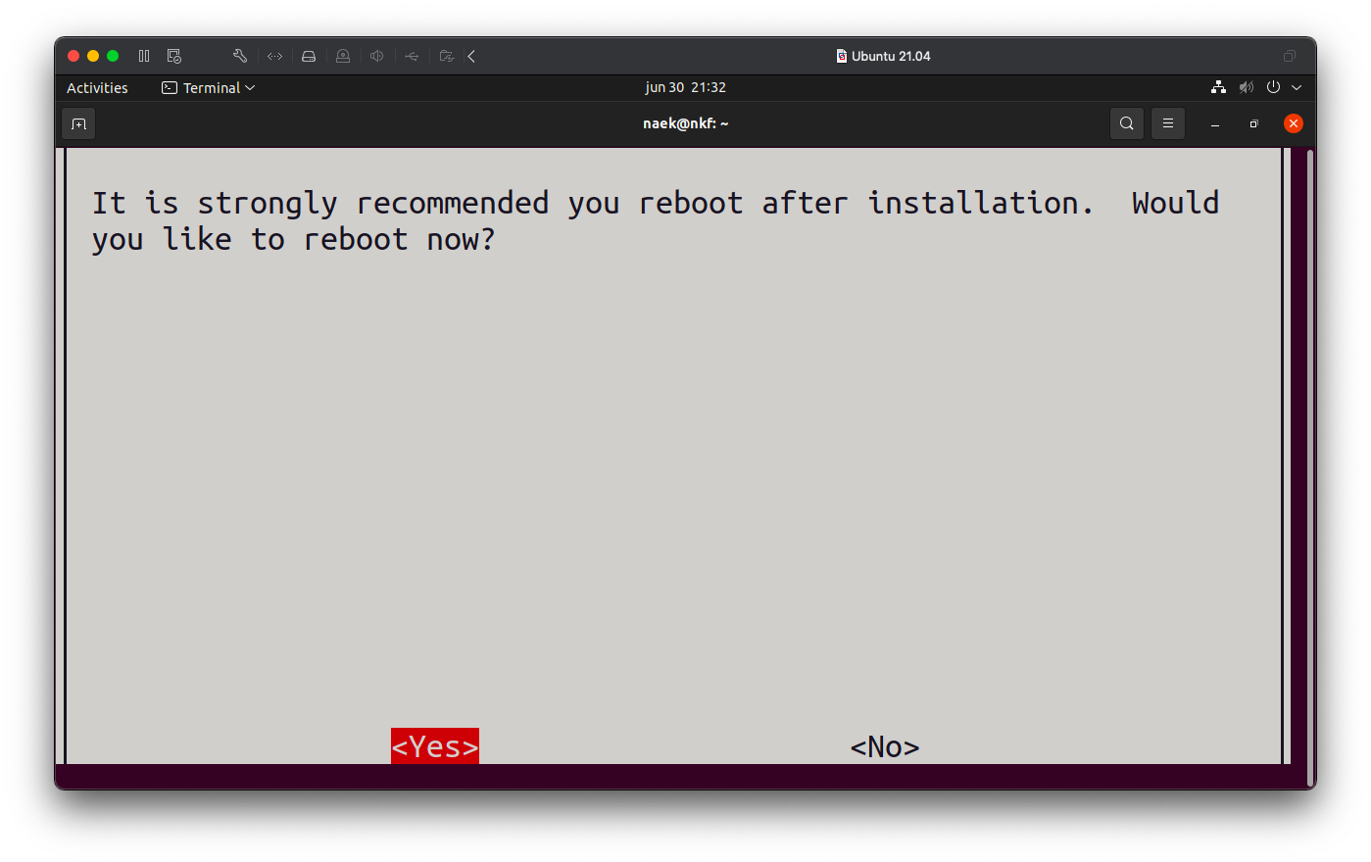1371x862 pixels.
Task: Open a new terminal tab
Action: [78, 123]
